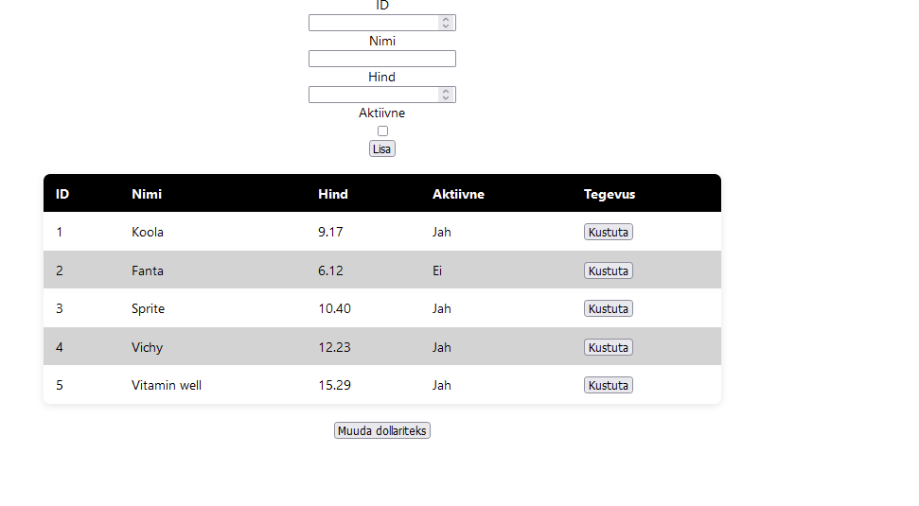
Task: Decrease the Hind field with its down arrow
Action: (x=446, y=97)
